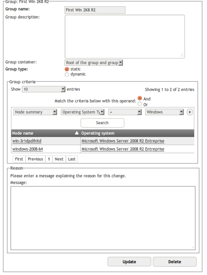Click the Group description text area
The image size is (207, 275).
click(x=125, y=37)
